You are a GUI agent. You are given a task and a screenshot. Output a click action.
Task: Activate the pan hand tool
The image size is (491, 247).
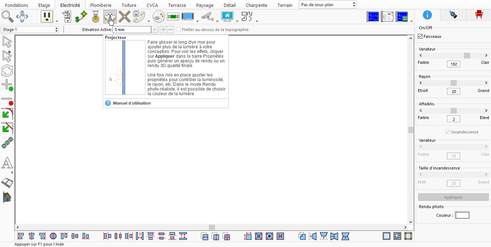(x=22, y=16)
